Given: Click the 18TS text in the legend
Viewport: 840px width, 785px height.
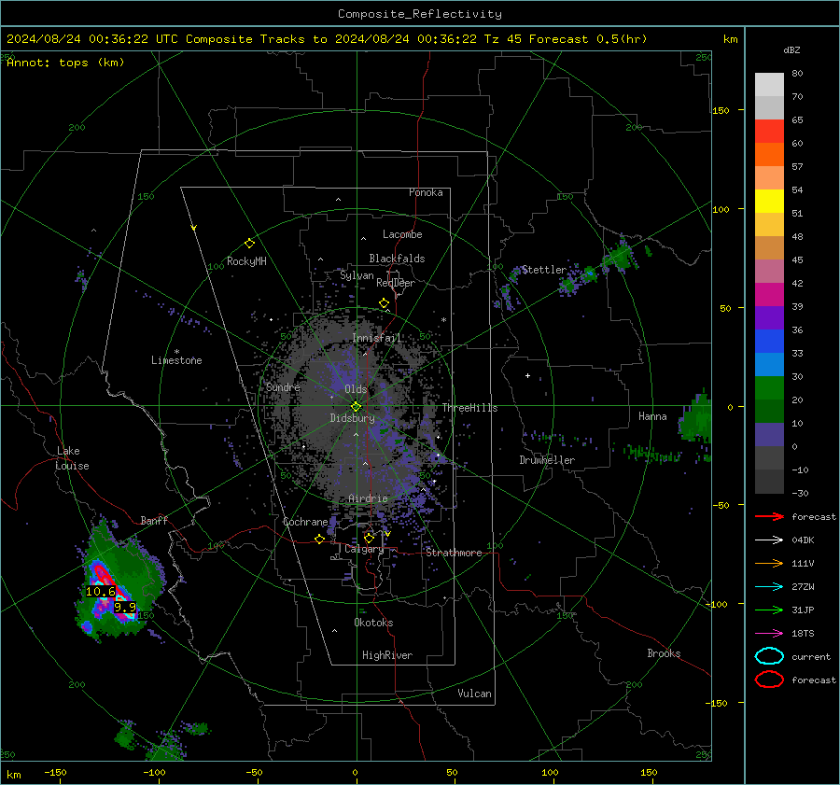Looking at the screenshot, I should pyautogui.click(x=803, y=634).
